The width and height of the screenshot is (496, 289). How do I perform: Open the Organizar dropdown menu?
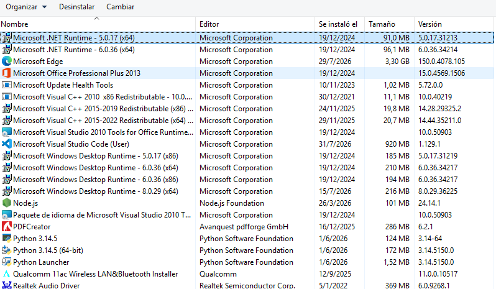point(26,7)
